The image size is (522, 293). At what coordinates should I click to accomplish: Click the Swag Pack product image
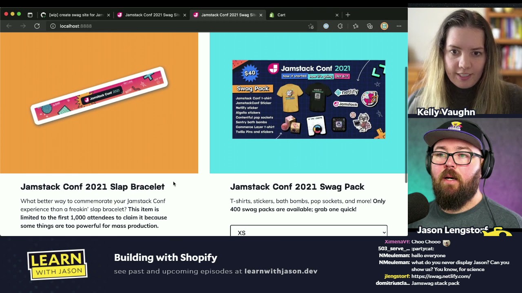click(x=308, y=99)
